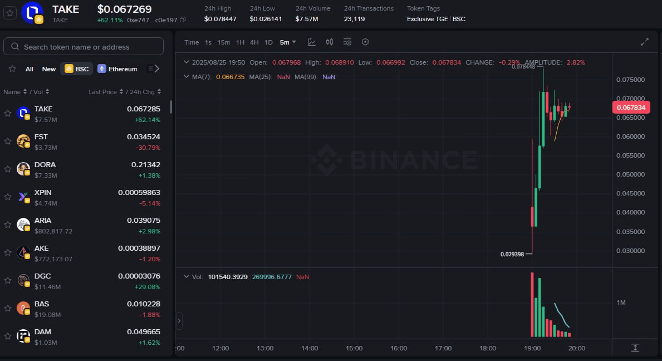Collapse the Vol indicator legend chevron
This screenshot has width=662, height=361.
click(x=186, y=276)
